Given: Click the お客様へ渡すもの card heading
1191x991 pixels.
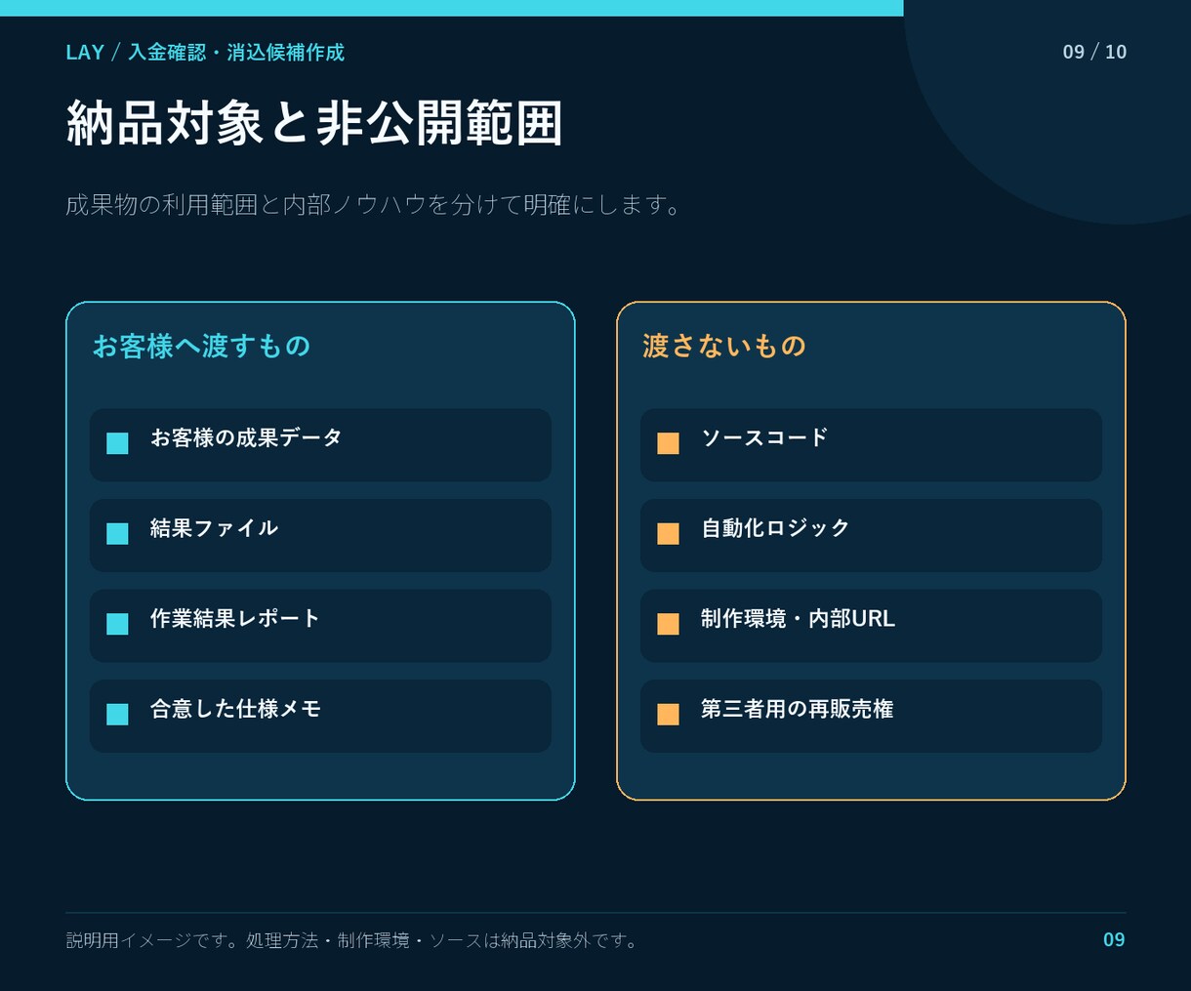Looking at the screenshot, I should [201, 346].
